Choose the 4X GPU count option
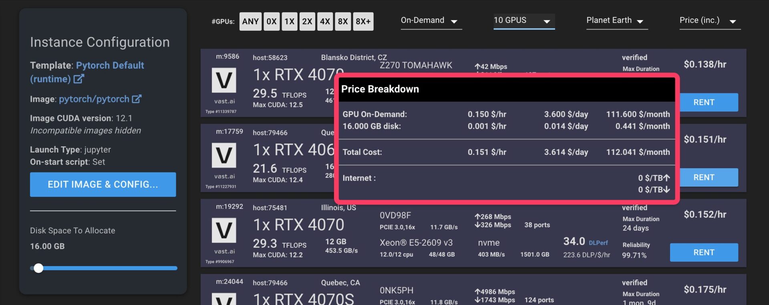Image resolution: width=769 pixels, height=305 pixels. (x=325, y=21)
